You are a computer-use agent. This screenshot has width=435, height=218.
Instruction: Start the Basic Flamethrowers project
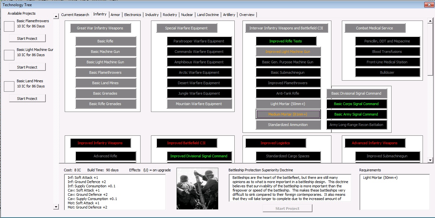(x=27, y=38)
